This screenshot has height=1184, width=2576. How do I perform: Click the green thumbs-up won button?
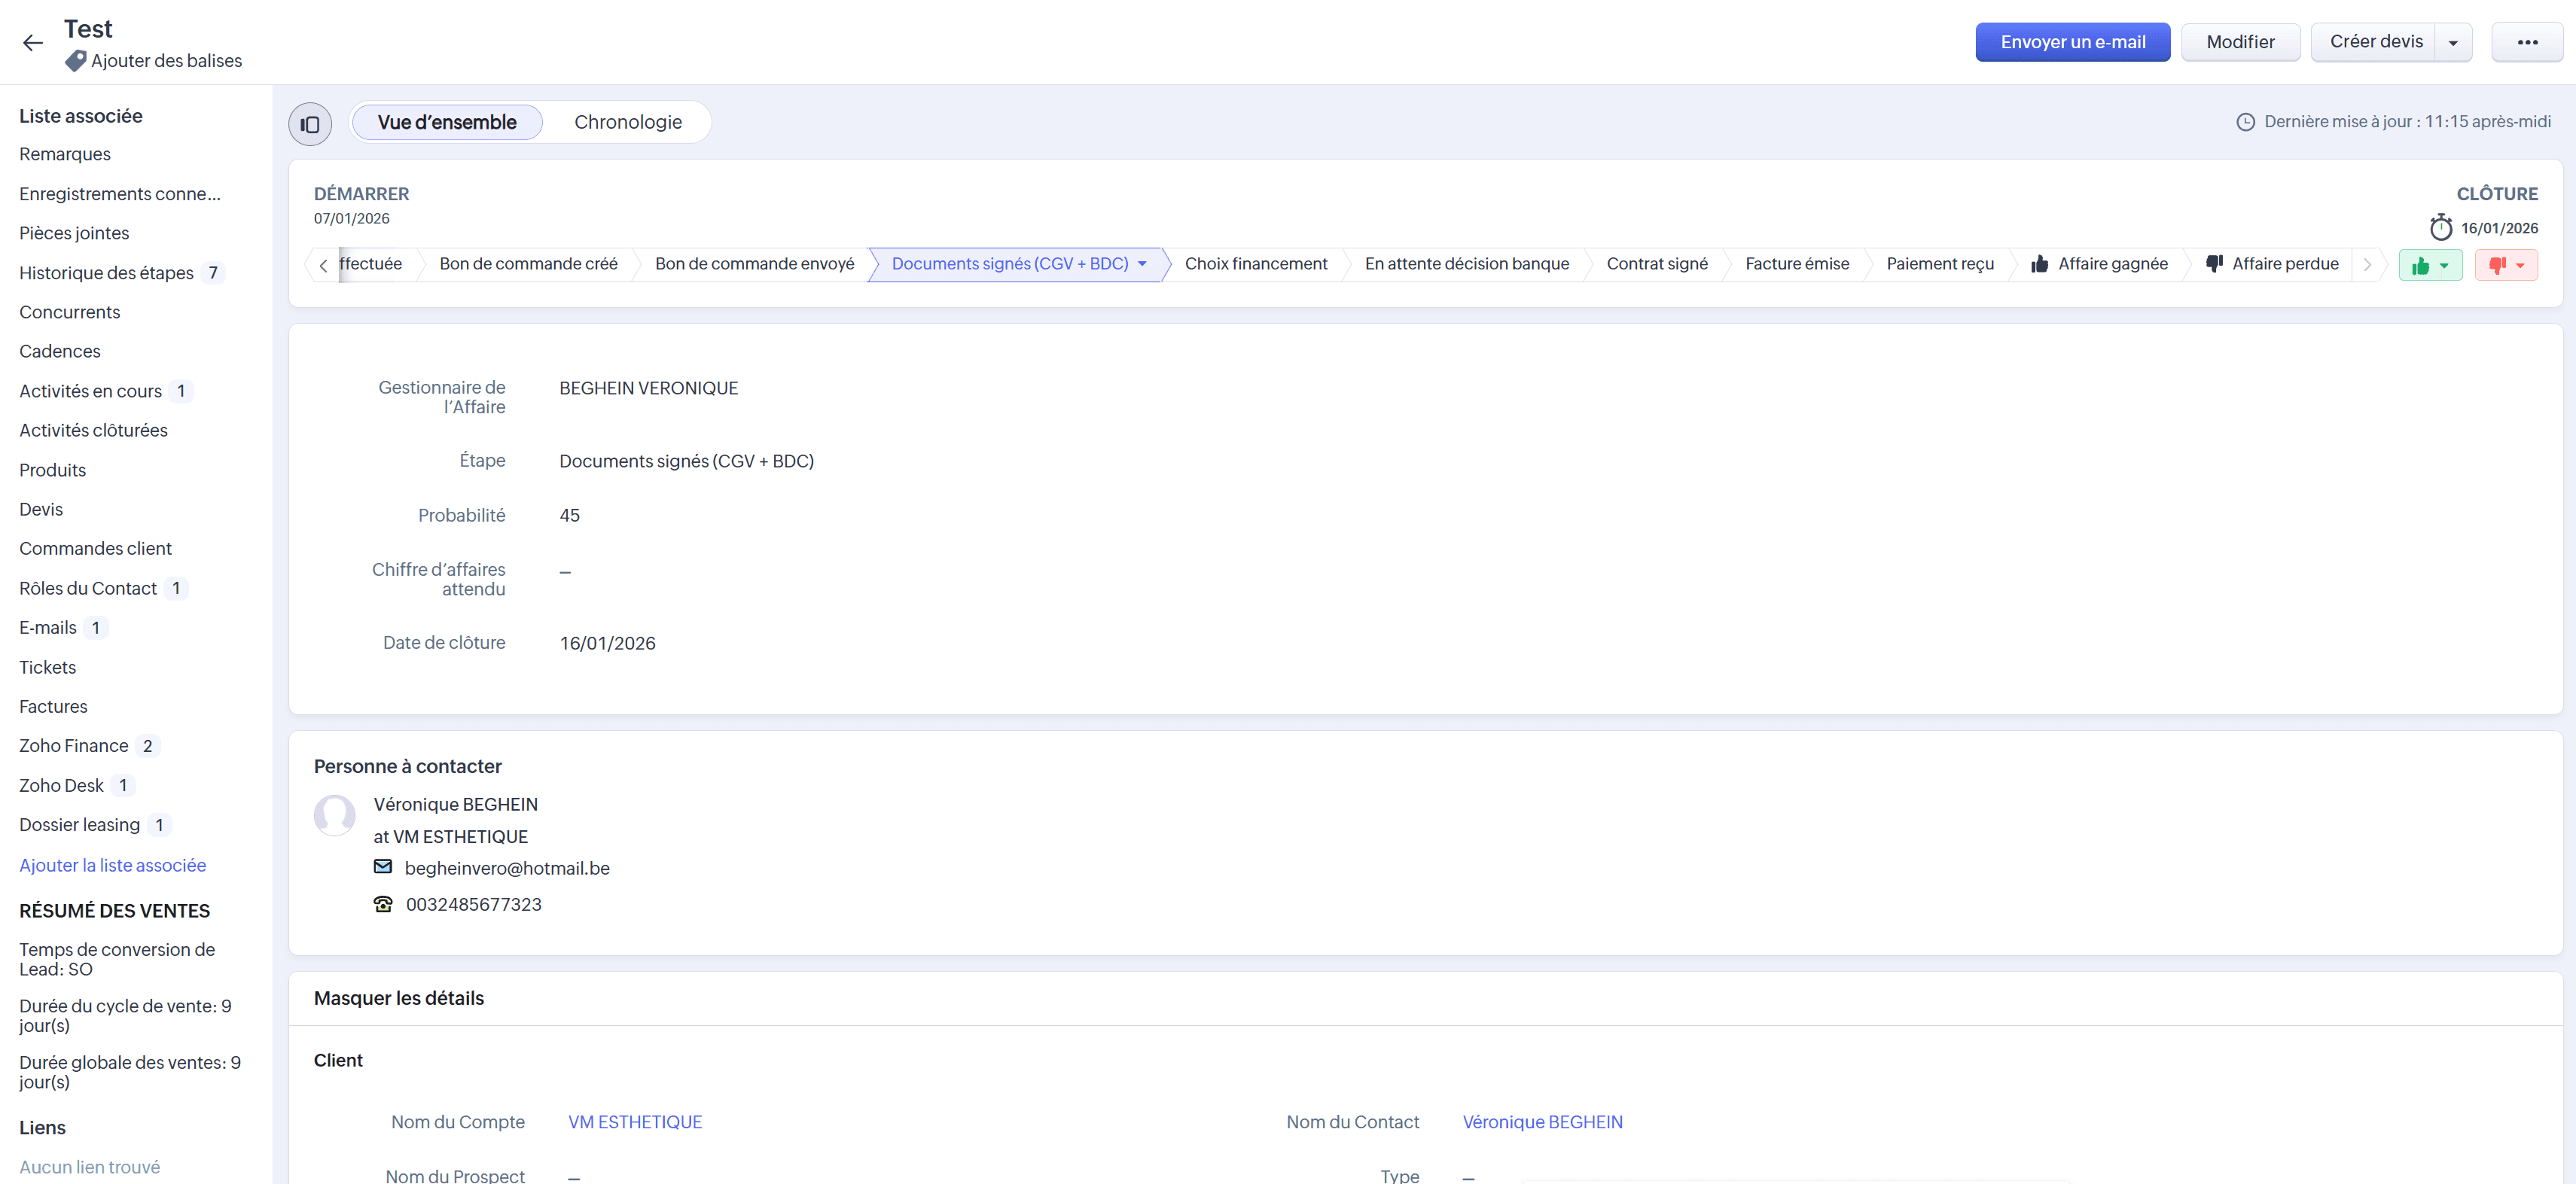[2421, 265]
